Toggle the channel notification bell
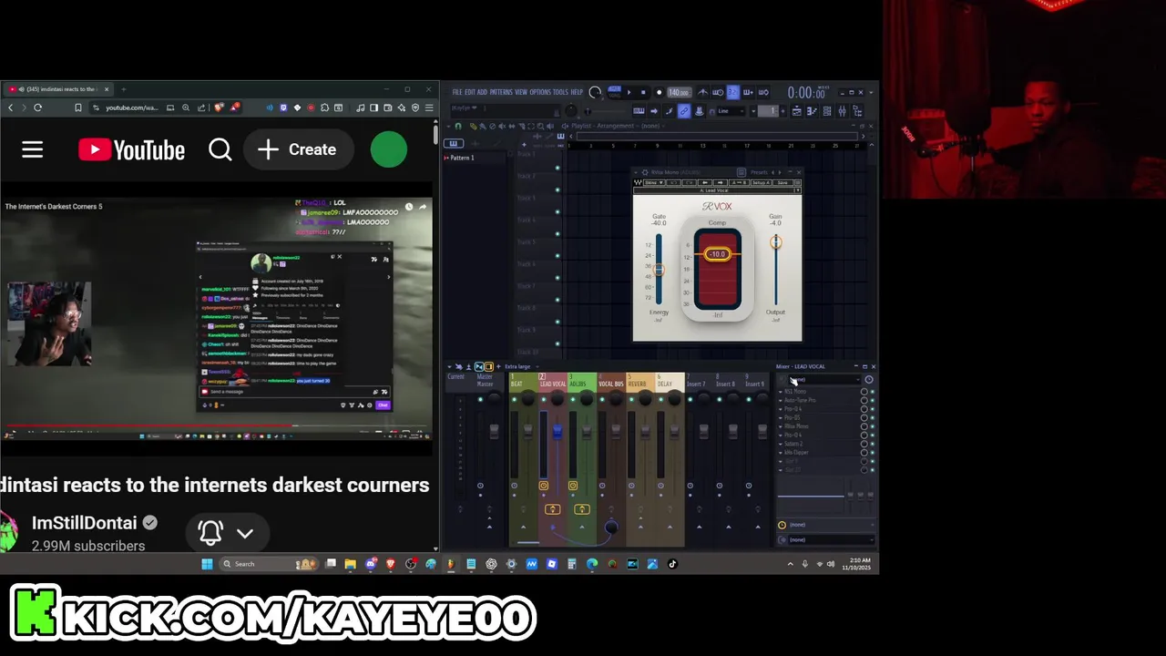This screenshot has height=656, width=1166. point(210,533)
